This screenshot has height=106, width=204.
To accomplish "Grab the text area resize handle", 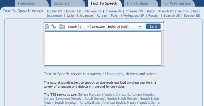I will point(159,64).
